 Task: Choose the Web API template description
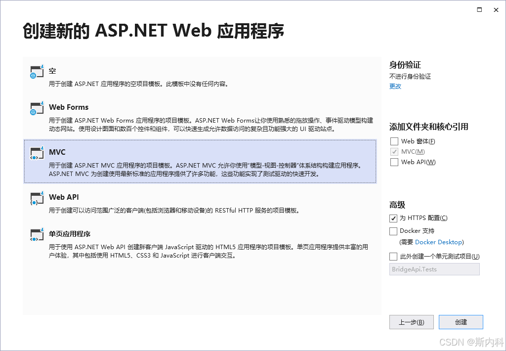coord(174,211)
